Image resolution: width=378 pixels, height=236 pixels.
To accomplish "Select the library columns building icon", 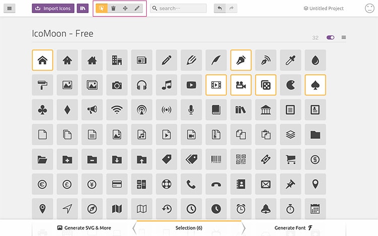I will pos(266,110).
